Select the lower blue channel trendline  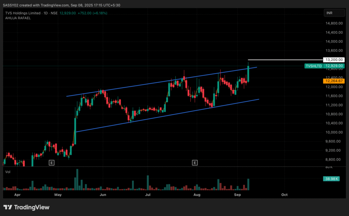click(166, 116)
